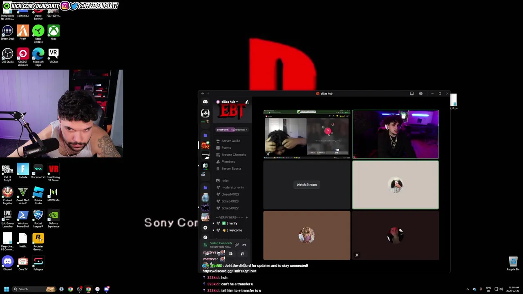The width and height of the screenshot is (523, 294).
Task: Open Roblox Studio desktop shortcut
Action: click(38, 196)
